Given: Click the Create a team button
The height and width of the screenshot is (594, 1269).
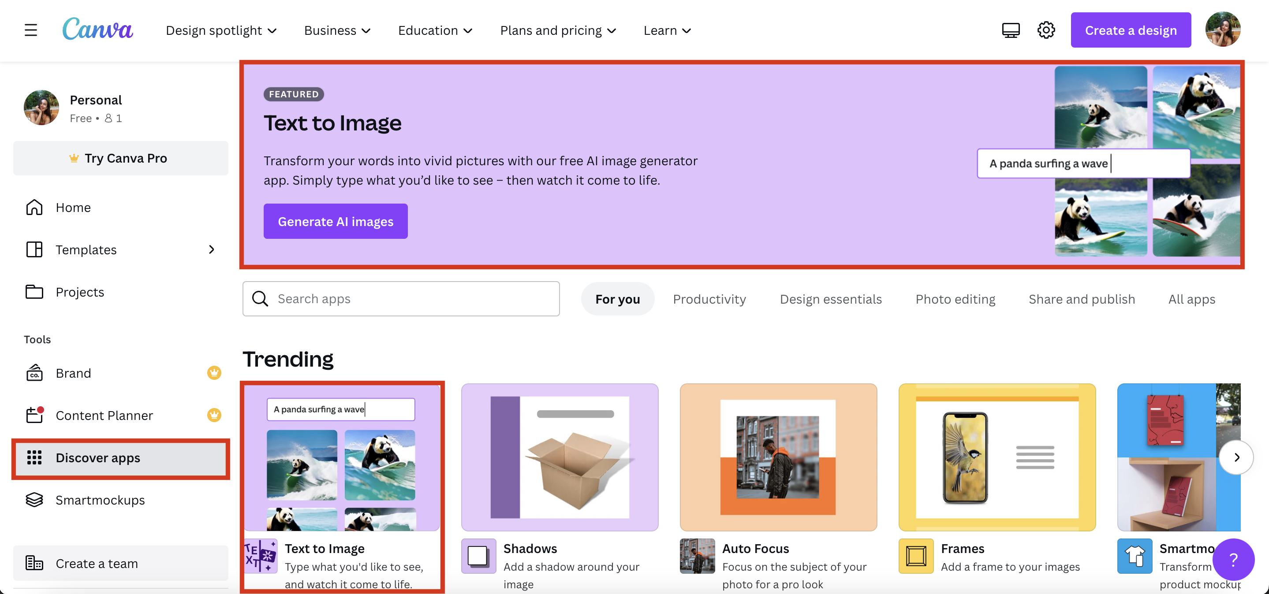Looking at the screenshot, I should 121,563.
